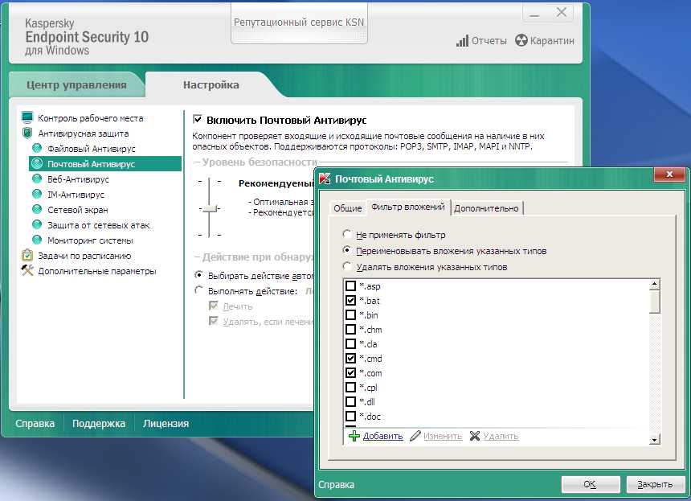Select Переименовывать вложения указанных типов option

click(x=347, y=251)
